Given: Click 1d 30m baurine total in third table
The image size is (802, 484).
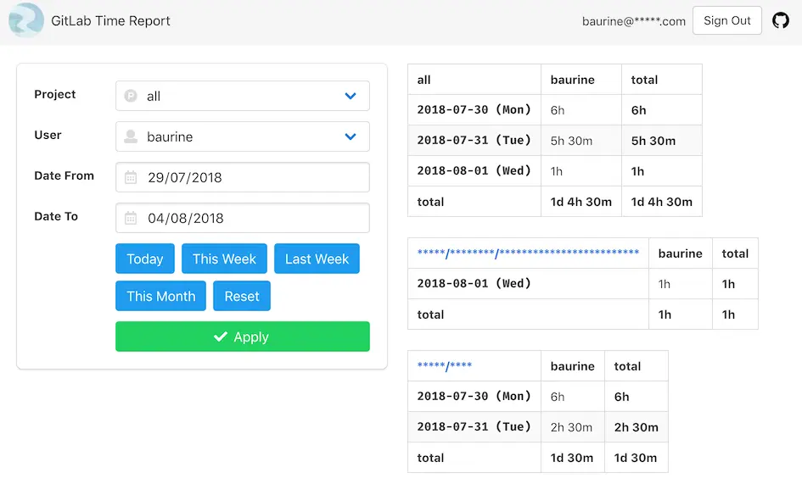Looking at the screenshot, I should point(573,458).
